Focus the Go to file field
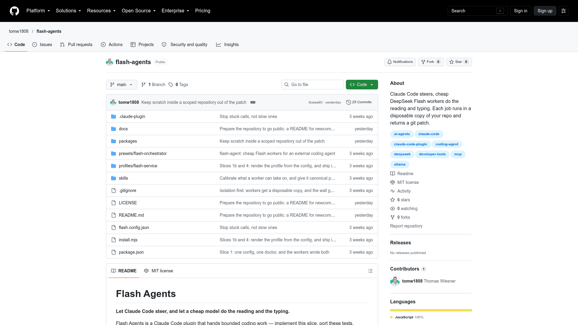 (x=312, y=85)
